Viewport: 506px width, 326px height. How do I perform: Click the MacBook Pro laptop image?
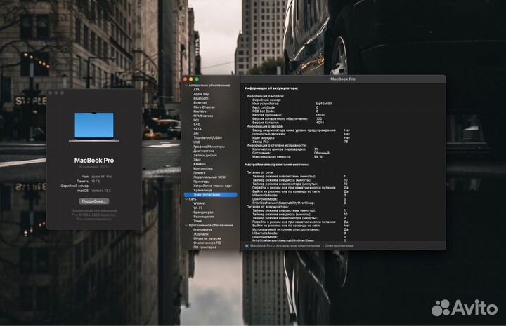point(93,128)
